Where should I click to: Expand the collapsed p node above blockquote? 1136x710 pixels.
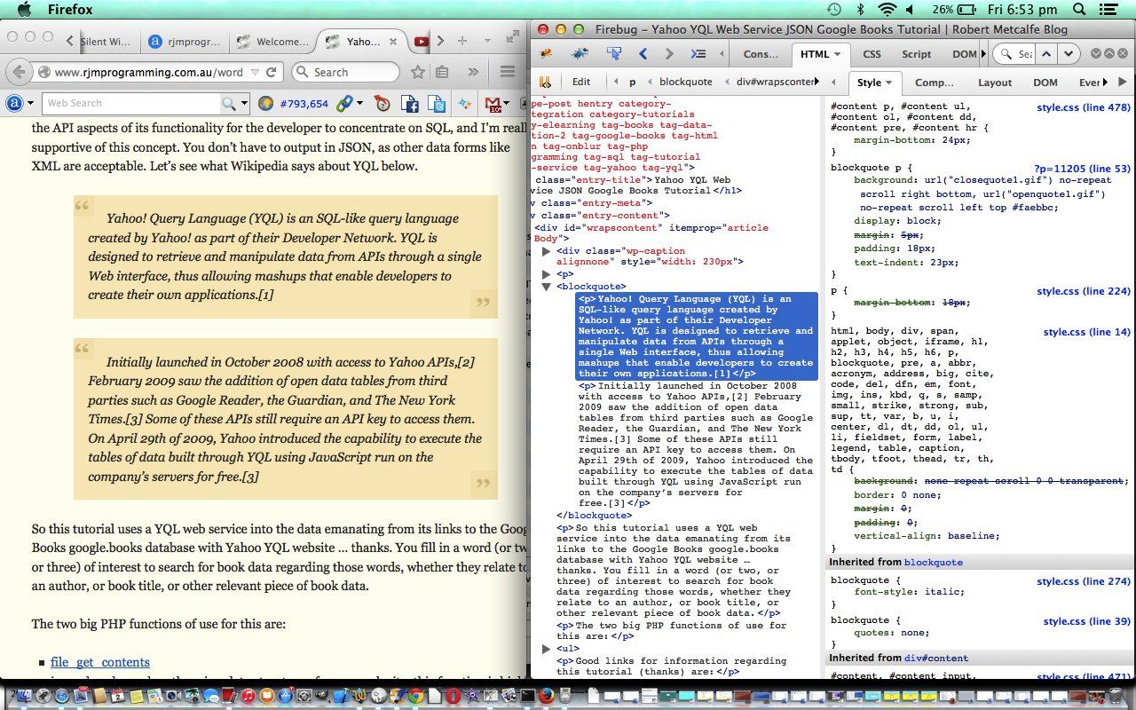coord(547,274)
